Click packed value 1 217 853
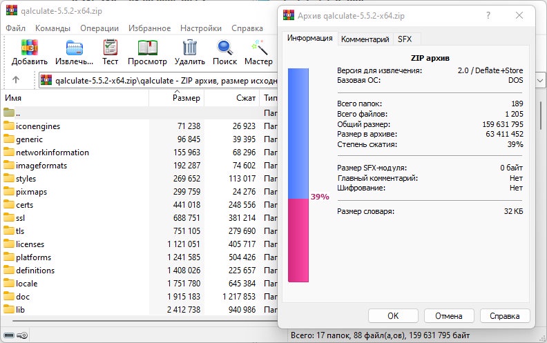Image resolution: width=547 pixels, height=343 pixels. coord(239,297)
